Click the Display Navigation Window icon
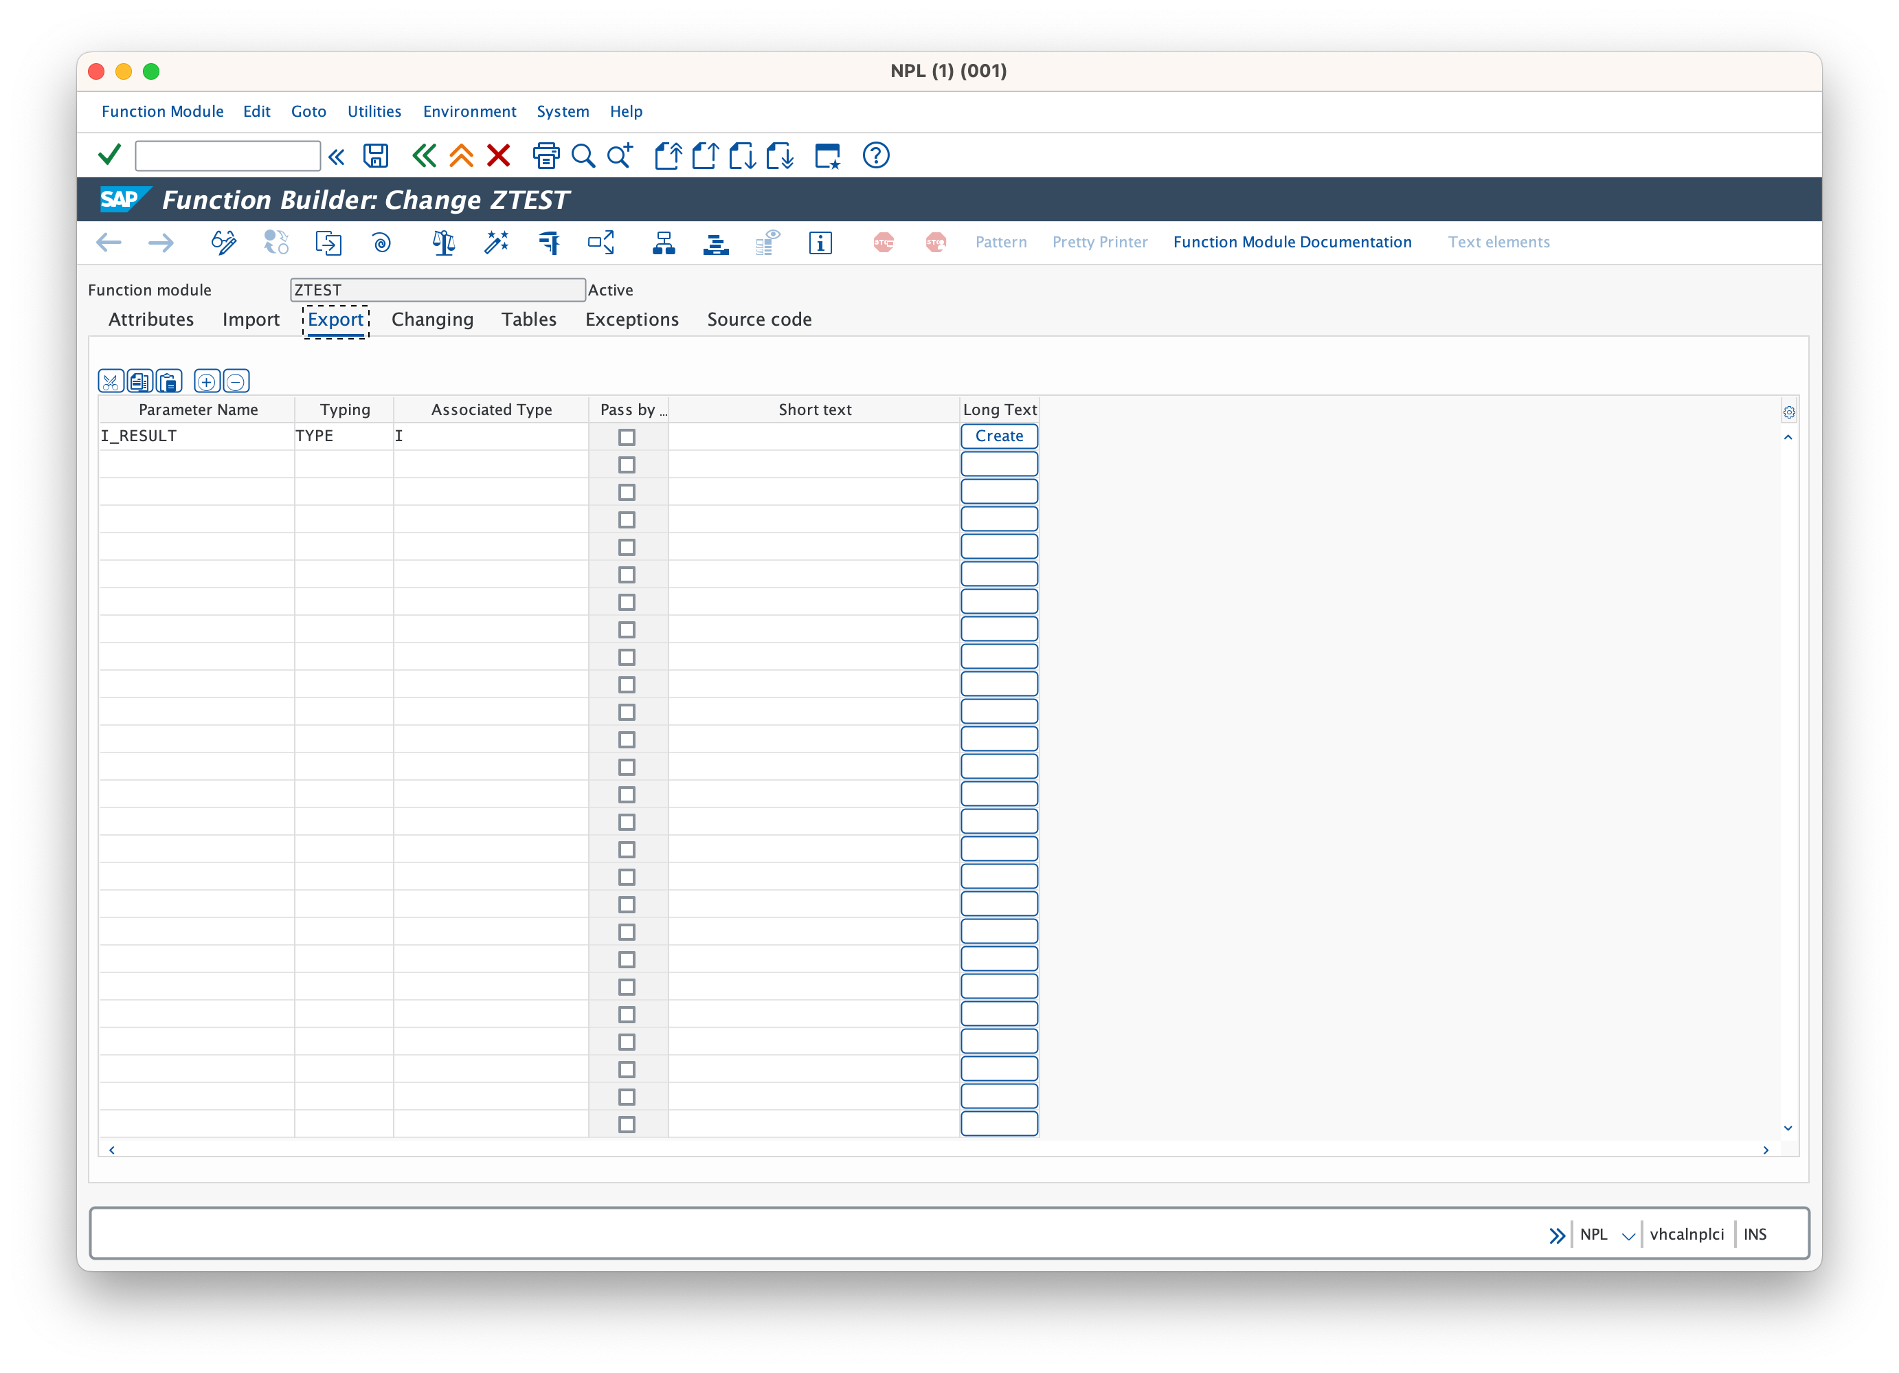The width and height of the screenshot is (1899, 1373). tap(716, 243)
